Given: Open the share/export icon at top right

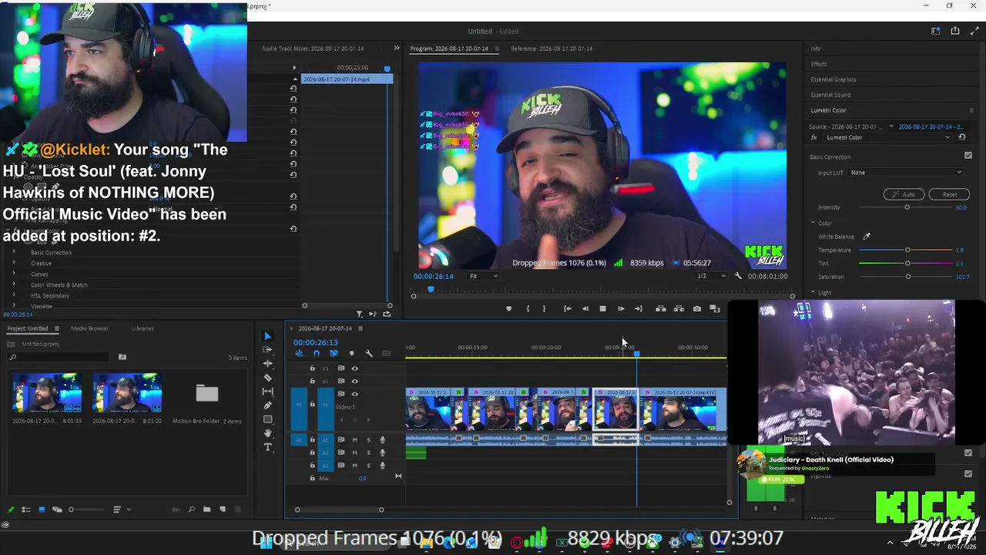Looking at the screenshot, I should (x=955, y=31).
